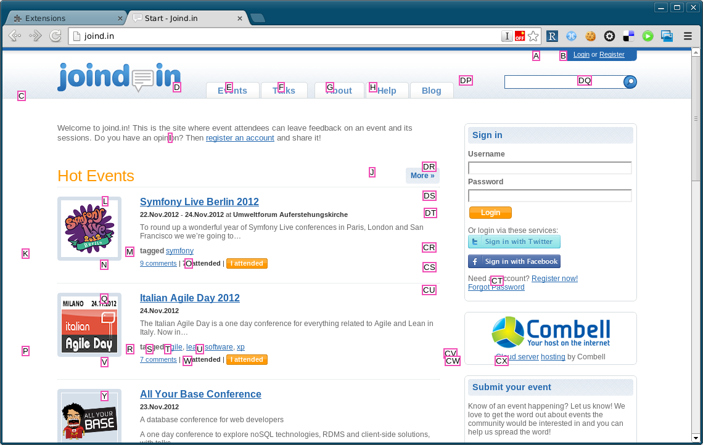This screenshot has height=445, width=703.
Task: Click the search magnifier button
Action: click(x=630, y=82)
